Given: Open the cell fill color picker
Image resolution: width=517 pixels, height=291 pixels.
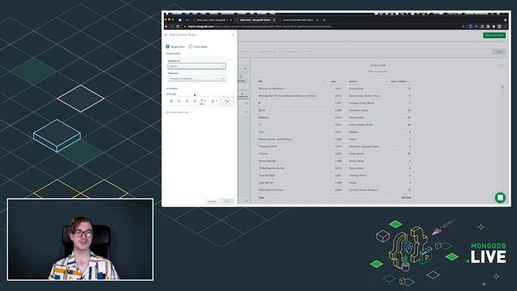Looking at the screenshot, I should 213,101.
